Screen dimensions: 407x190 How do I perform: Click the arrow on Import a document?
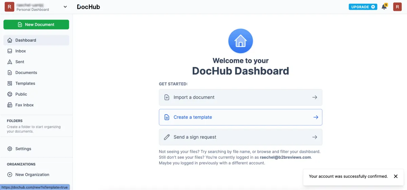coord(315,97)
